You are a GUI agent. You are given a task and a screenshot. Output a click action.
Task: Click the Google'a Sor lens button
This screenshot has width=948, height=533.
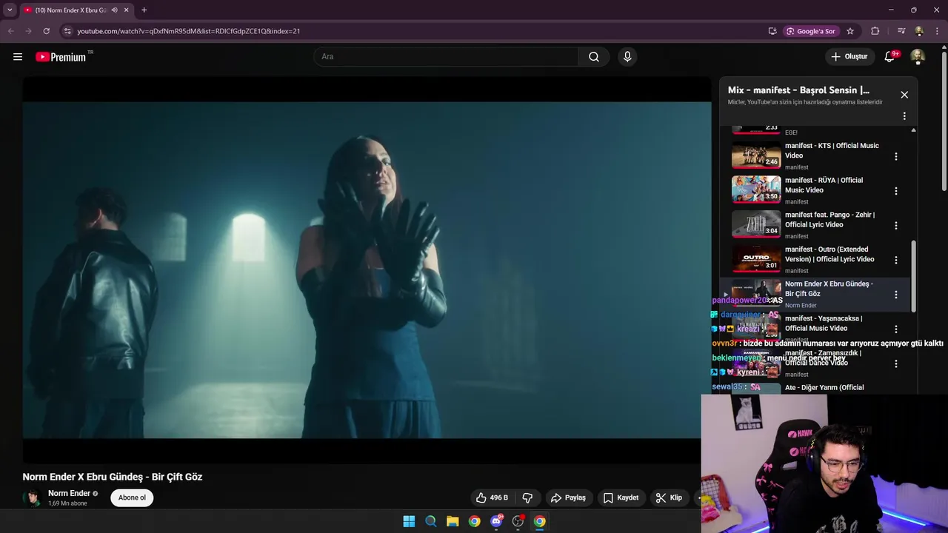click(811, 31)
